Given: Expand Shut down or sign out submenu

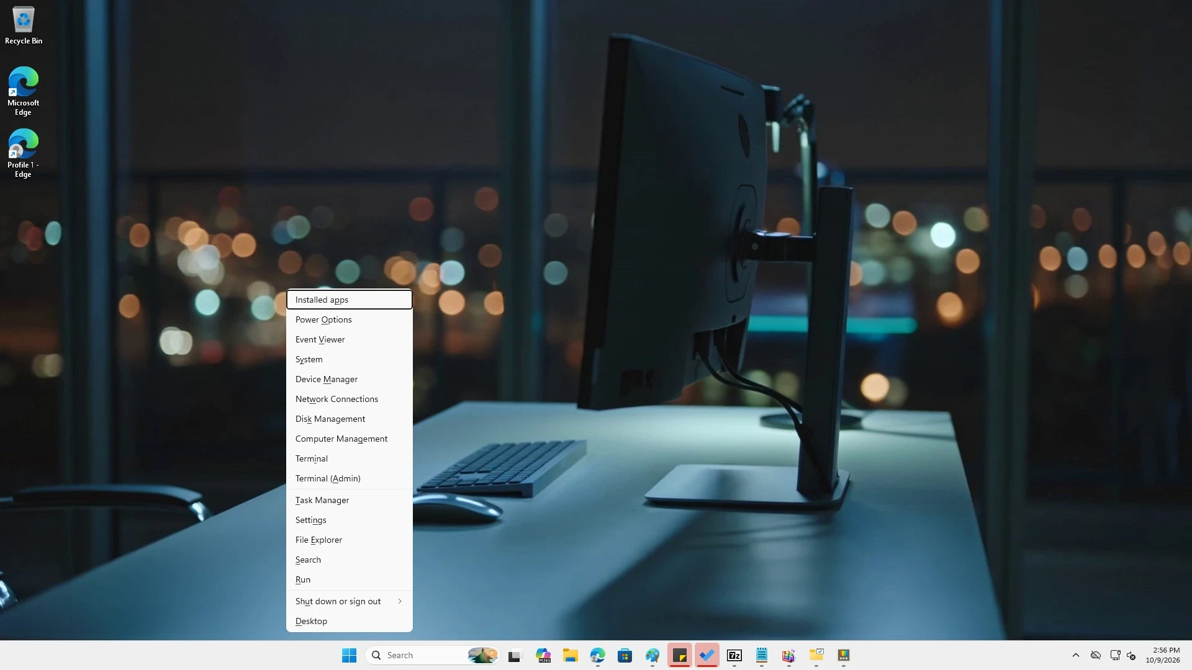Looking at the screenshot, I should 350,601.
